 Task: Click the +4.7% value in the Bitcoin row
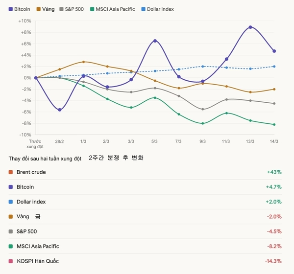coord(274,187)
